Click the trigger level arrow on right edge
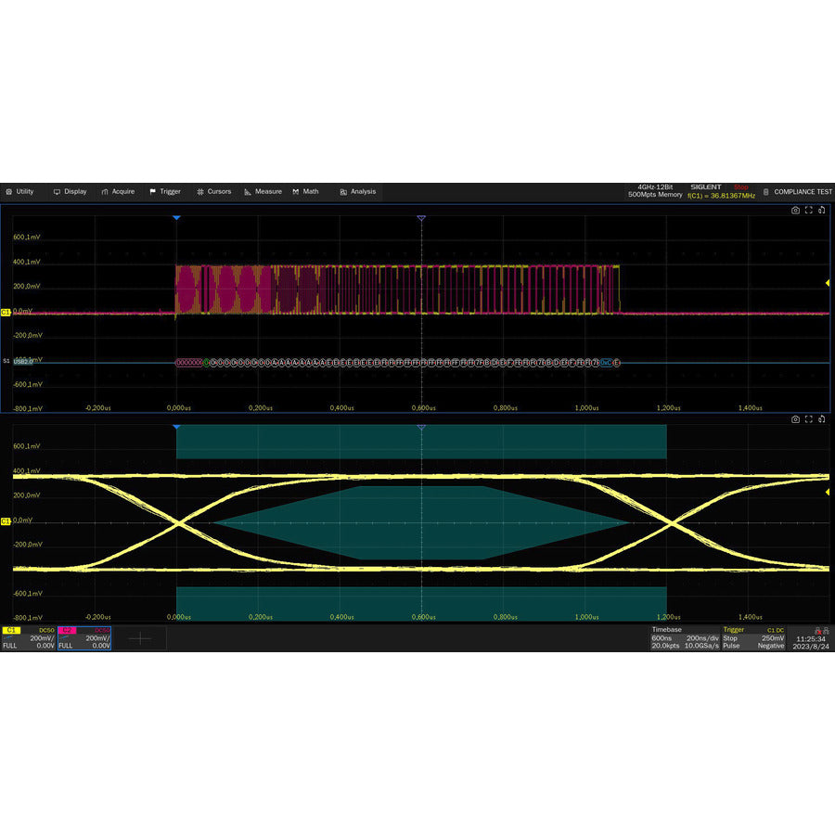This screenshot has width=835, height=835. coord(828,283)
